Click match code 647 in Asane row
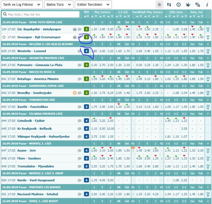This screenshot has width=212, height=204. pos(4,150)
